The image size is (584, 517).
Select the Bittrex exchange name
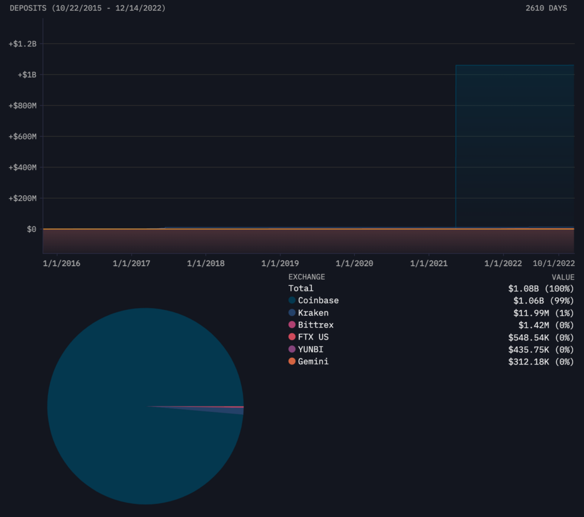pos(316,325)
